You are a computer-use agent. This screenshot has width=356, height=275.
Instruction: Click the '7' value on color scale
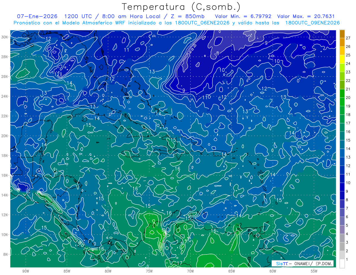click(347, 208)
